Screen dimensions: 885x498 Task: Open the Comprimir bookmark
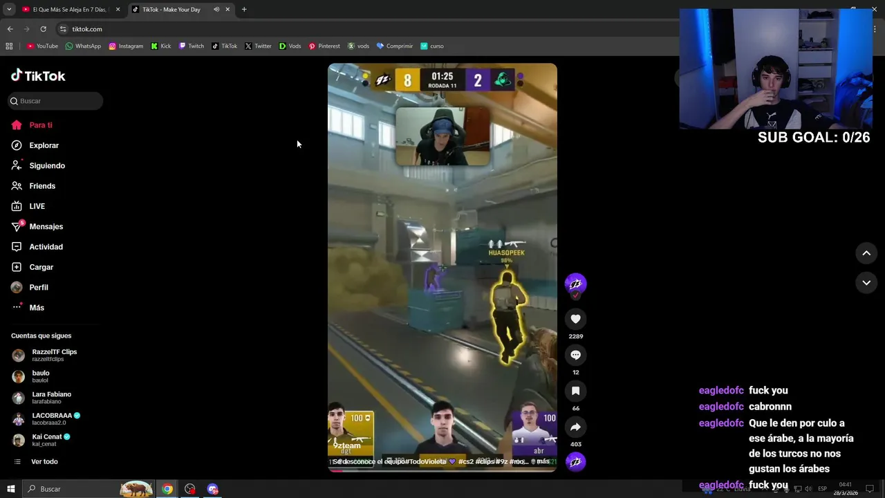click(395, 46)
